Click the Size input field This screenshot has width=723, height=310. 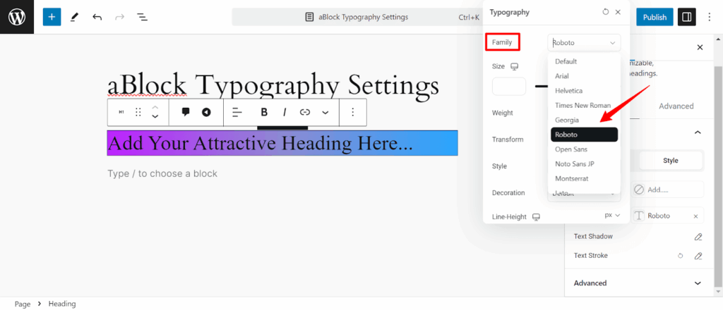[509, 87]
